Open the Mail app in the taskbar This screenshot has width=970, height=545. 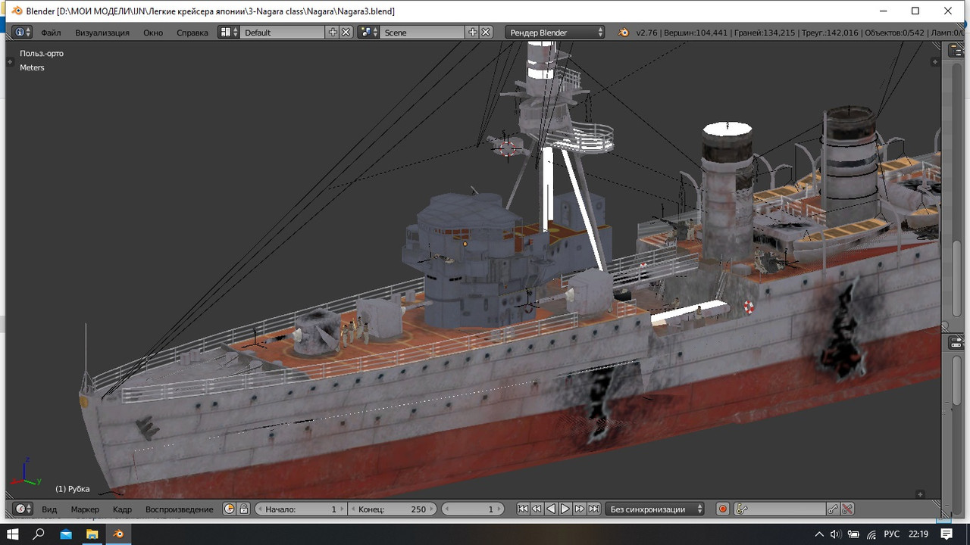click(x=66, y=534)
